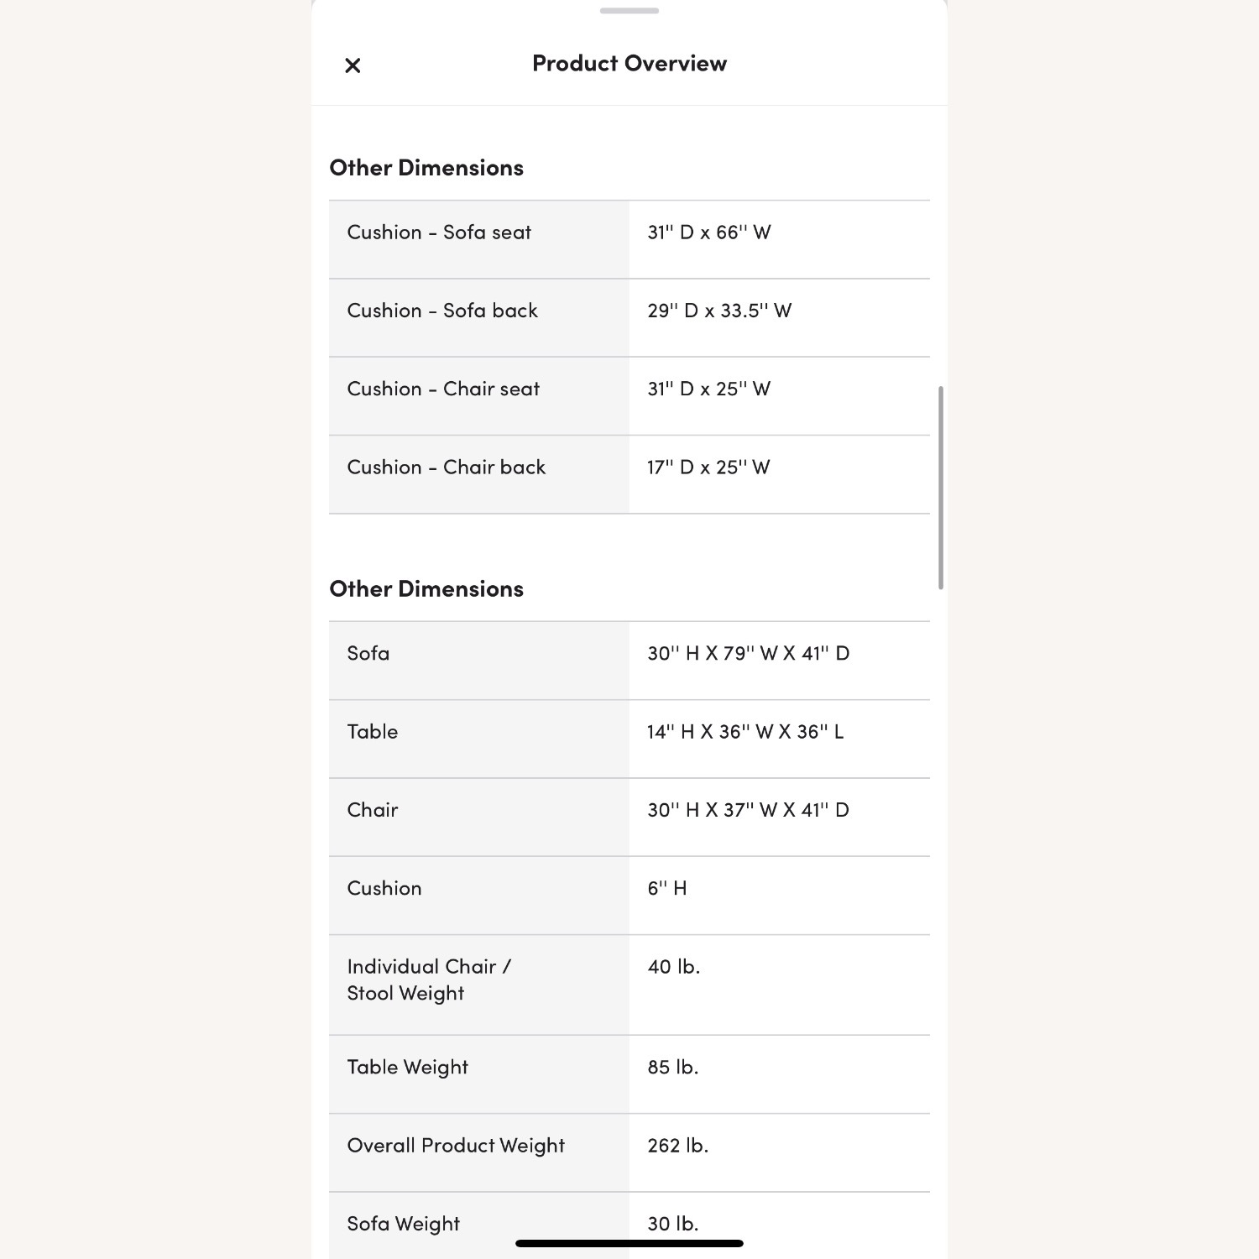Click the 29'' D x 33.5'' W value
This screenshot has height=1259, width=1259.
pyautogui.click(x=719, y=311)
